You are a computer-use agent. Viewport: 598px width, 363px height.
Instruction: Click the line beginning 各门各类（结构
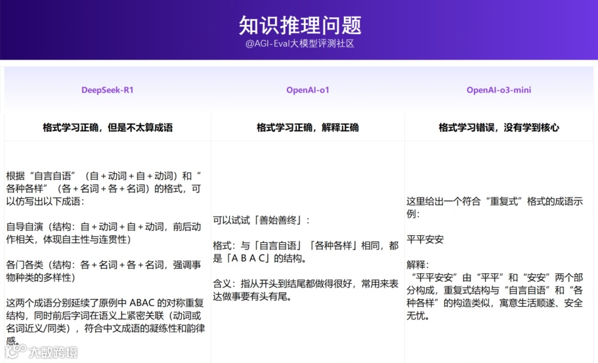pos(104,271)
